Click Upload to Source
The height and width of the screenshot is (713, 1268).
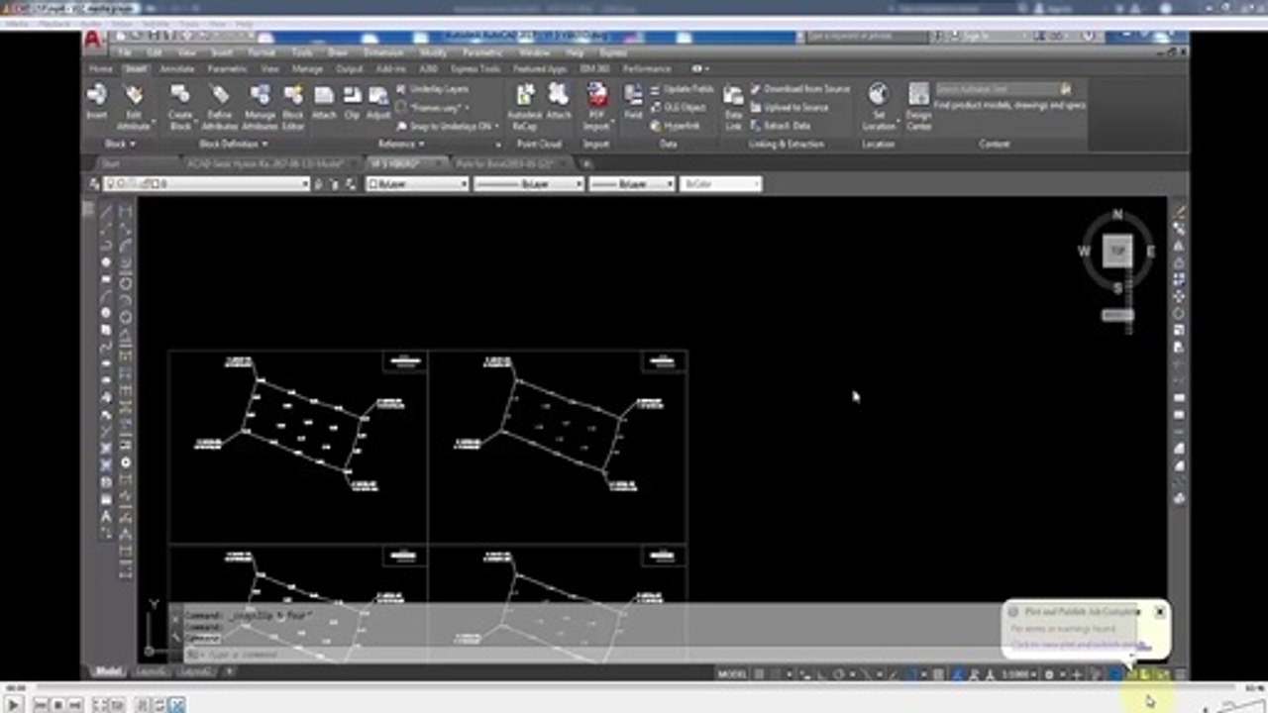(790, 107)
